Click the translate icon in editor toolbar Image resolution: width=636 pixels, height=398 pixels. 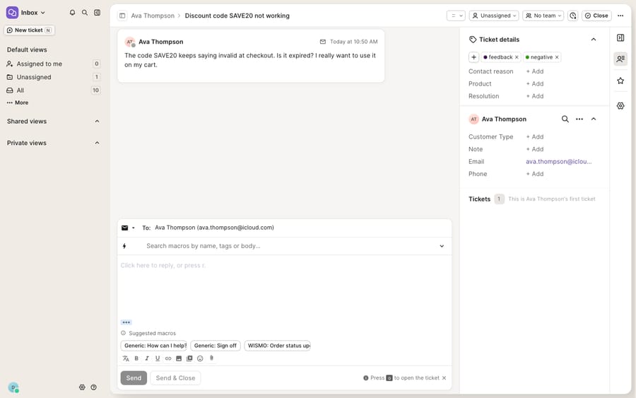[126, 358]
